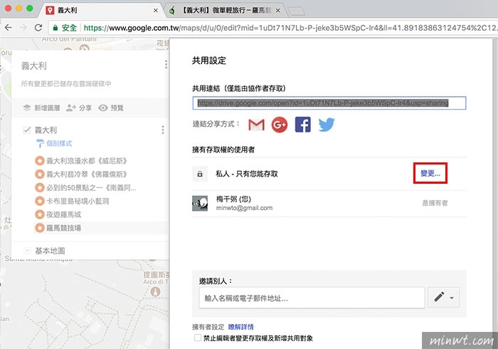Share link via Google+ icon
The width and height of the screenshot is (498, 349).
pos(279,125)
